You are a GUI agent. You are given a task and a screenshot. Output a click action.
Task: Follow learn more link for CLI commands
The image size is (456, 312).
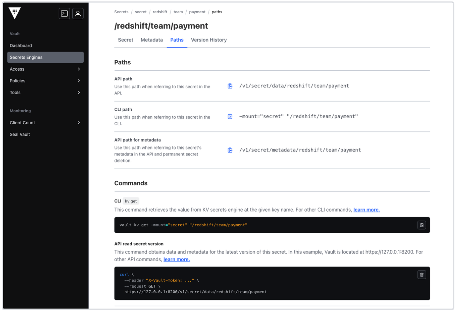(x=367, y=210)
